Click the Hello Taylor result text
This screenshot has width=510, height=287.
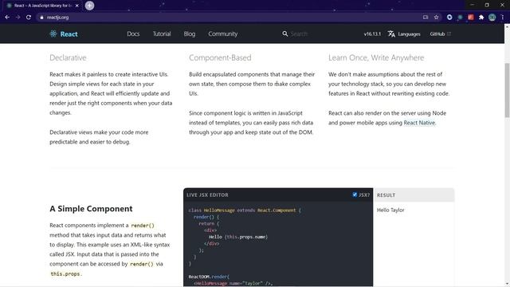pyautogui.click(x=390, y=210)
